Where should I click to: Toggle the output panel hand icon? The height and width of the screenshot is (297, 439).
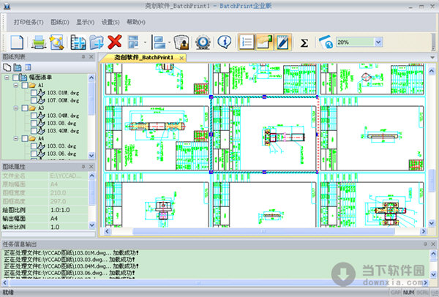pyautogui.click(x=265, y=42)
